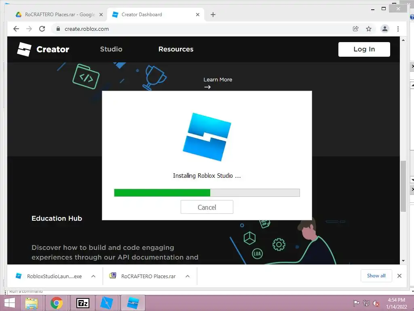
Task: Open the Education Hub heading
Action: tap(57, 218)
